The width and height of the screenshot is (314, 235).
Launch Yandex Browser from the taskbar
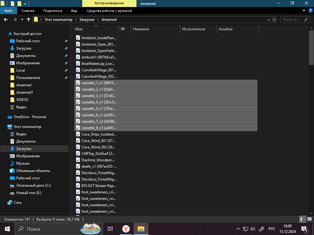tap(126, 229)
